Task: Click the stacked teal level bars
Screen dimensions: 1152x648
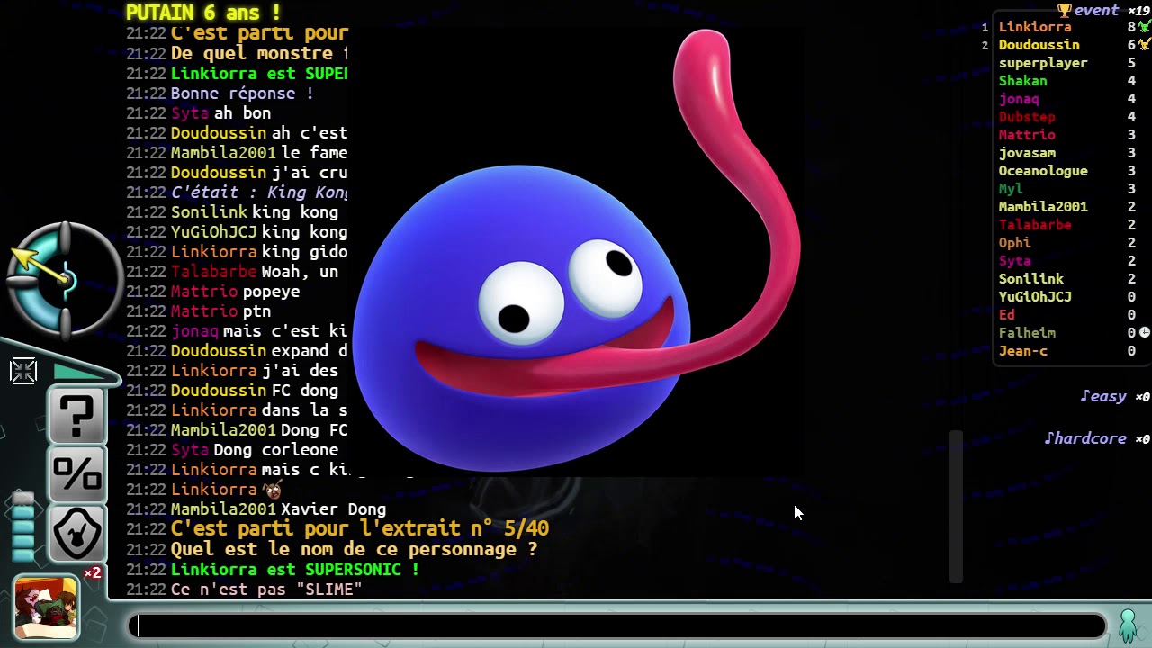Action: click(23, 526)
